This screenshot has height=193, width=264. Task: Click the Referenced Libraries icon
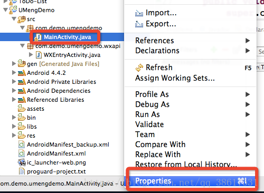(x=22, y=100)
